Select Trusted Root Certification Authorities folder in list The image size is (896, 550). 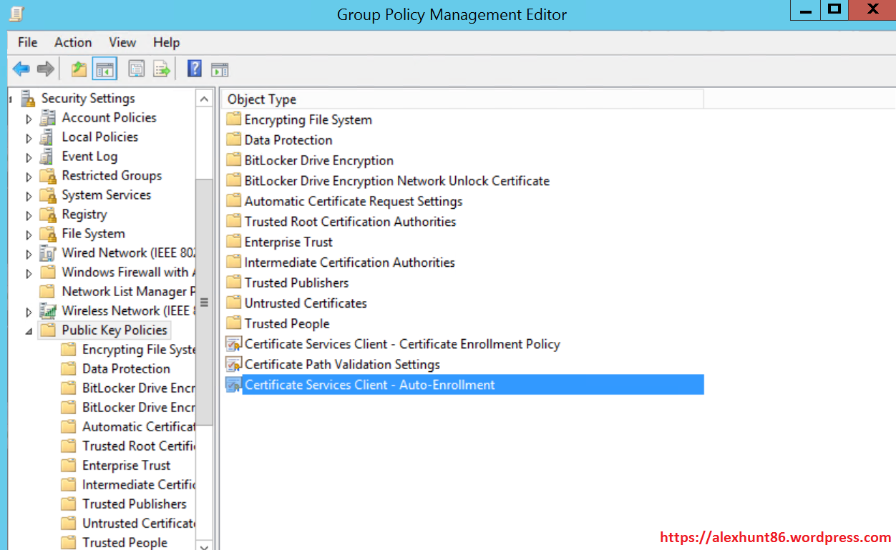point(350,222)
